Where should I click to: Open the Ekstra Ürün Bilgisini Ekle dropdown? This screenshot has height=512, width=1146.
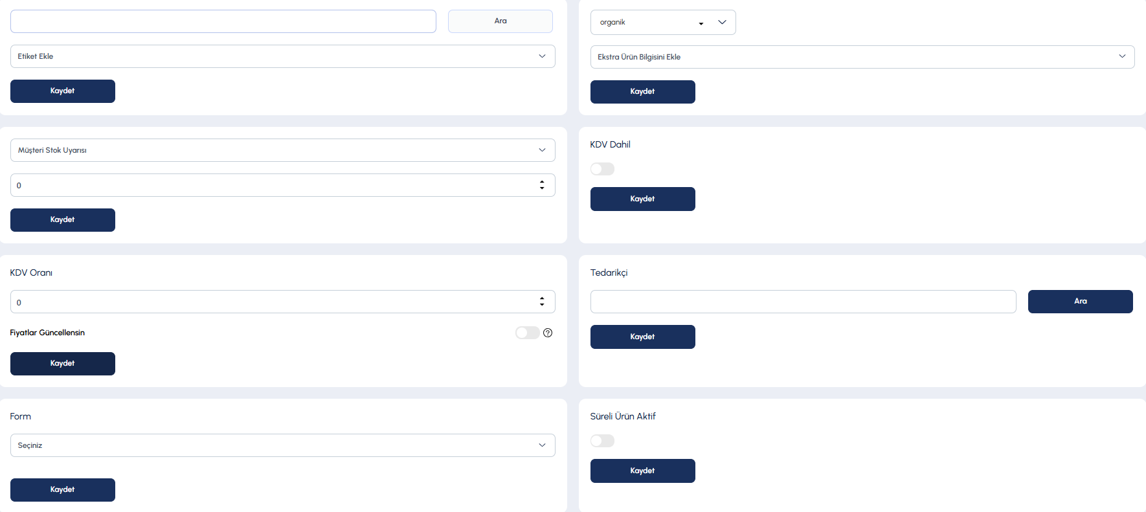tap(862, 57)
